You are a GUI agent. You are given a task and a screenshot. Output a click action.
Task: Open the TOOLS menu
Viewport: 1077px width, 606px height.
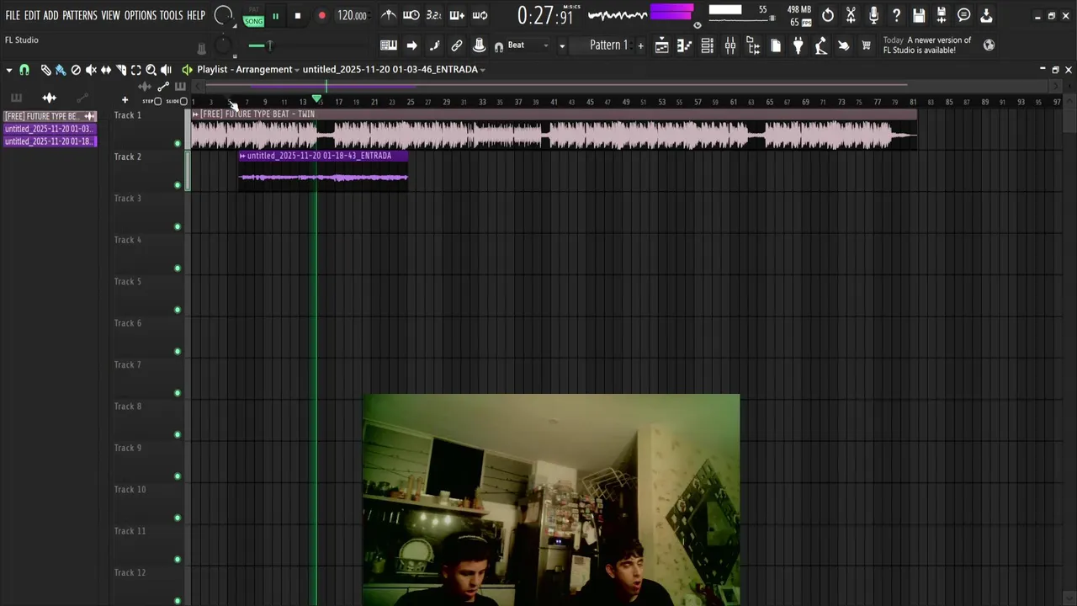pyautogui.click(x=172, y=15)
